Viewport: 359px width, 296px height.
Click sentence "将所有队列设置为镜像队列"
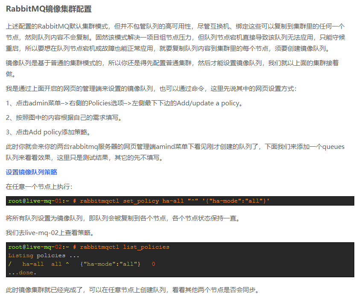click(44, 218)
